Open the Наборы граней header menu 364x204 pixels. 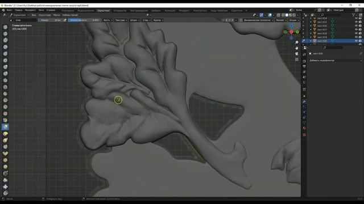tap(70, 15)
